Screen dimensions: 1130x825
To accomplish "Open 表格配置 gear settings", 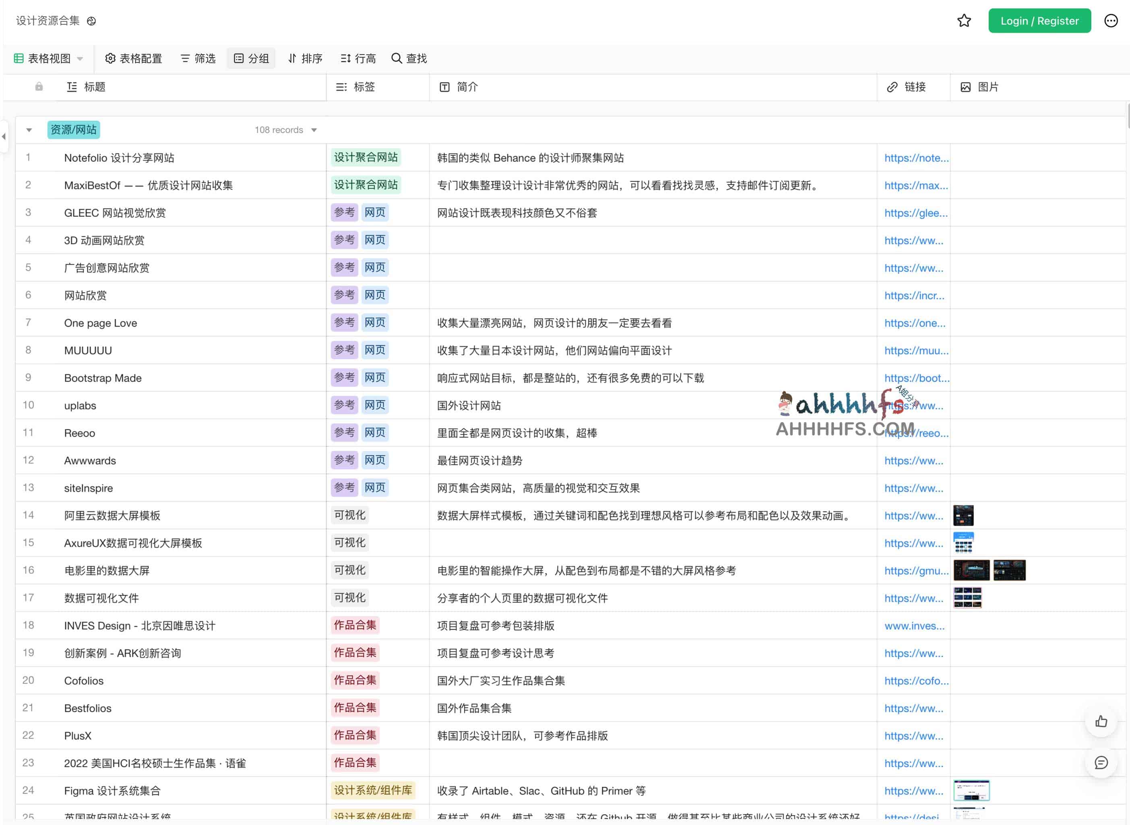I will pos(133,58).
